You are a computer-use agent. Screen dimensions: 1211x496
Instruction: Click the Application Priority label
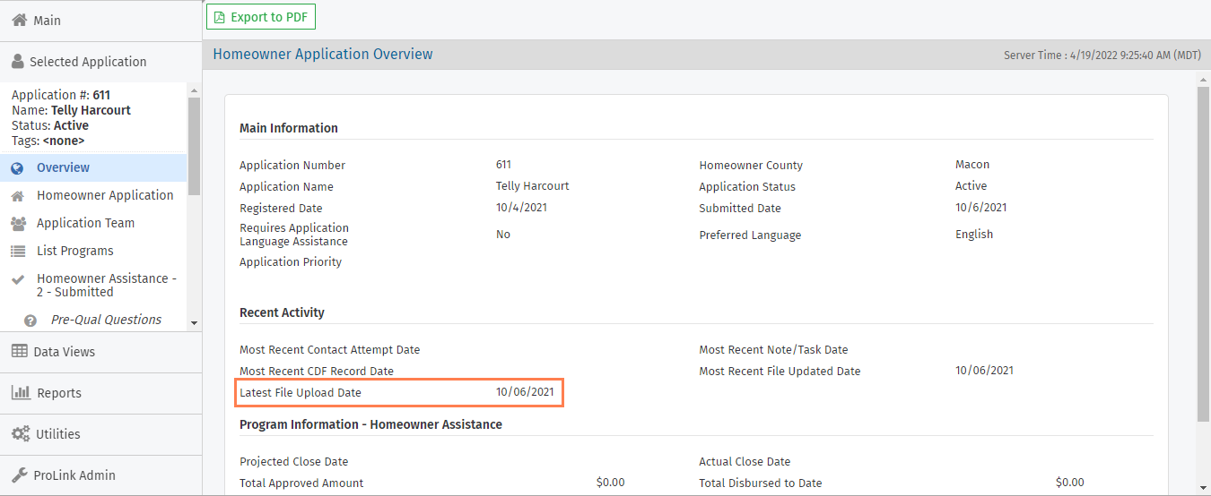(291, 262)
